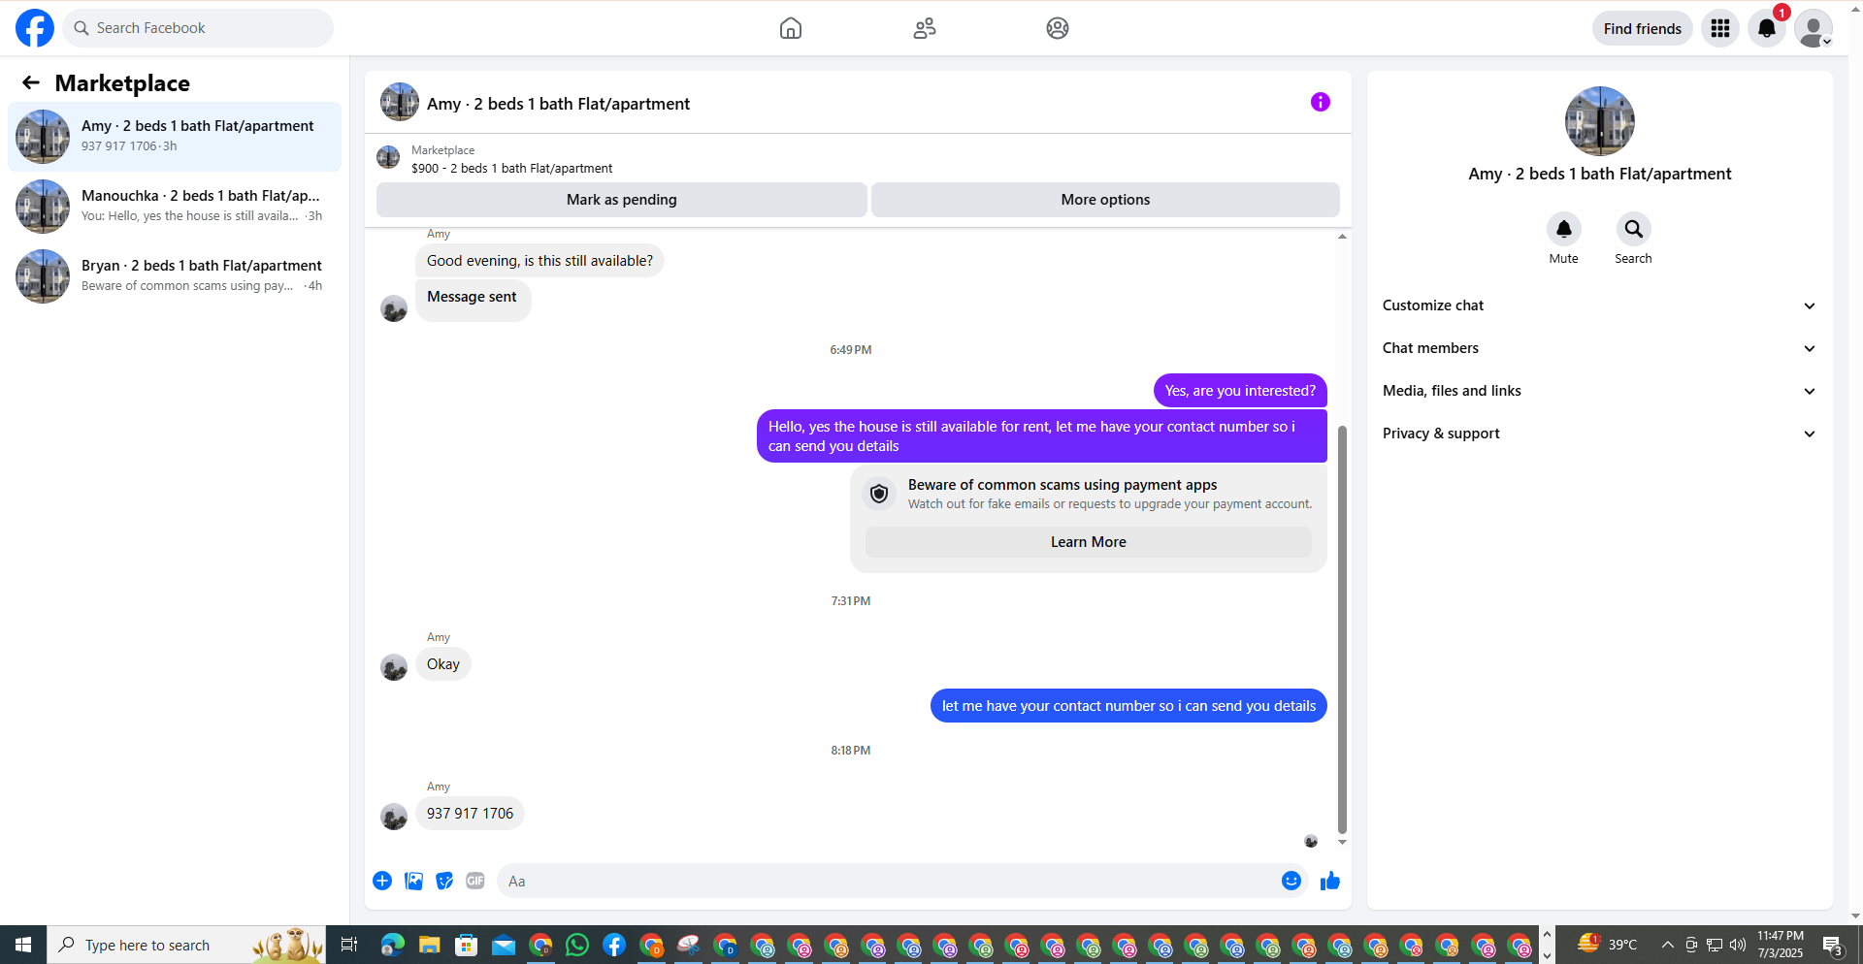The height and width of the screenshot is (964, 1863).
Task: Open Task View on the taskbar
Action: tap(349, 945)
